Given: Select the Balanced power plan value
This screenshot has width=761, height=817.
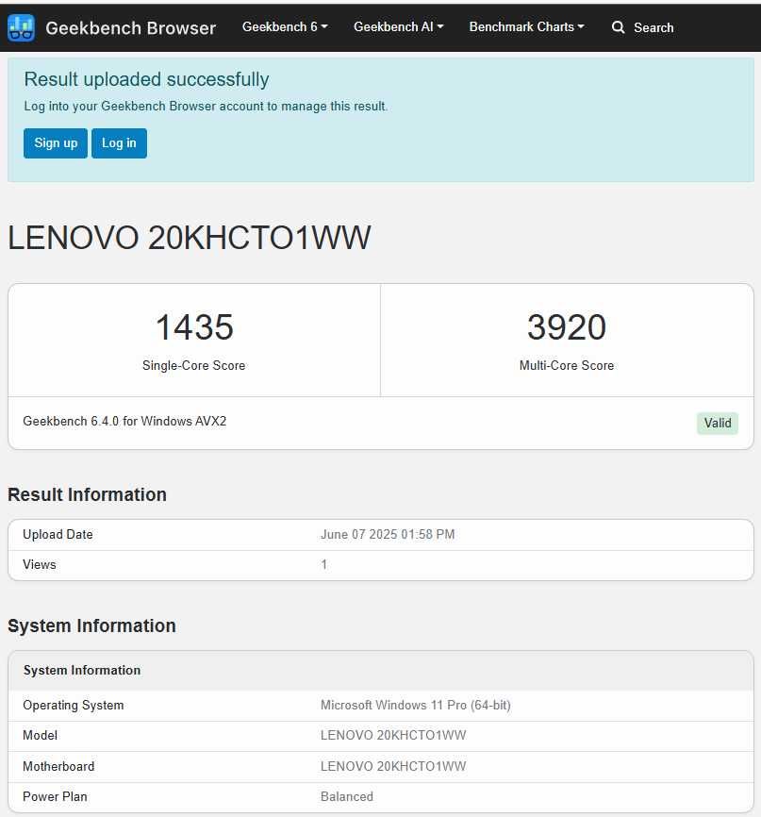Looking at the screenshot, I should 347,796.
